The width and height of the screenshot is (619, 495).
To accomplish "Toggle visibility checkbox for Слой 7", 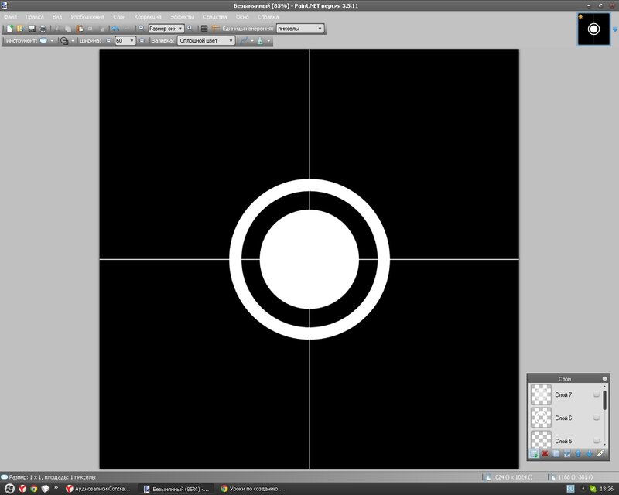I will (596, 395).
